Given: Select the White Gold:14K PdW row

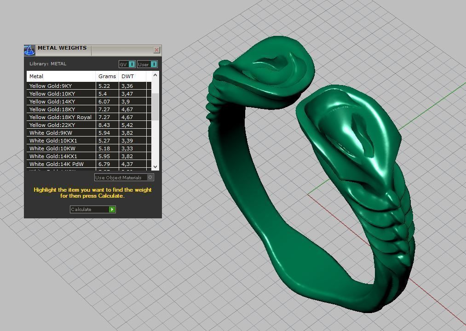Looking at the screenshot, I should click(x=89, y=164).
